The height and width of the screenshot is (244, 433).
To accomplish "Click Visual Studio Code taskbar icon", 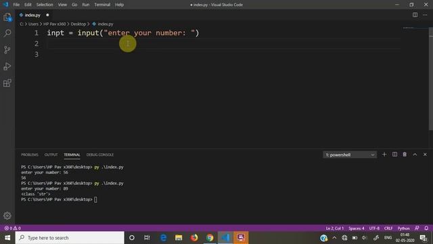I will point(225,238).
